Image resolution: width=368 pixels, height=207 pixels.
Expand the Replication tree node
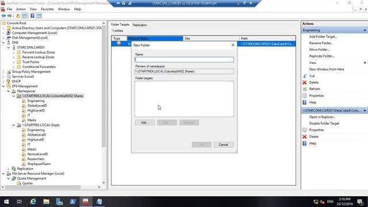pos(9,168)
